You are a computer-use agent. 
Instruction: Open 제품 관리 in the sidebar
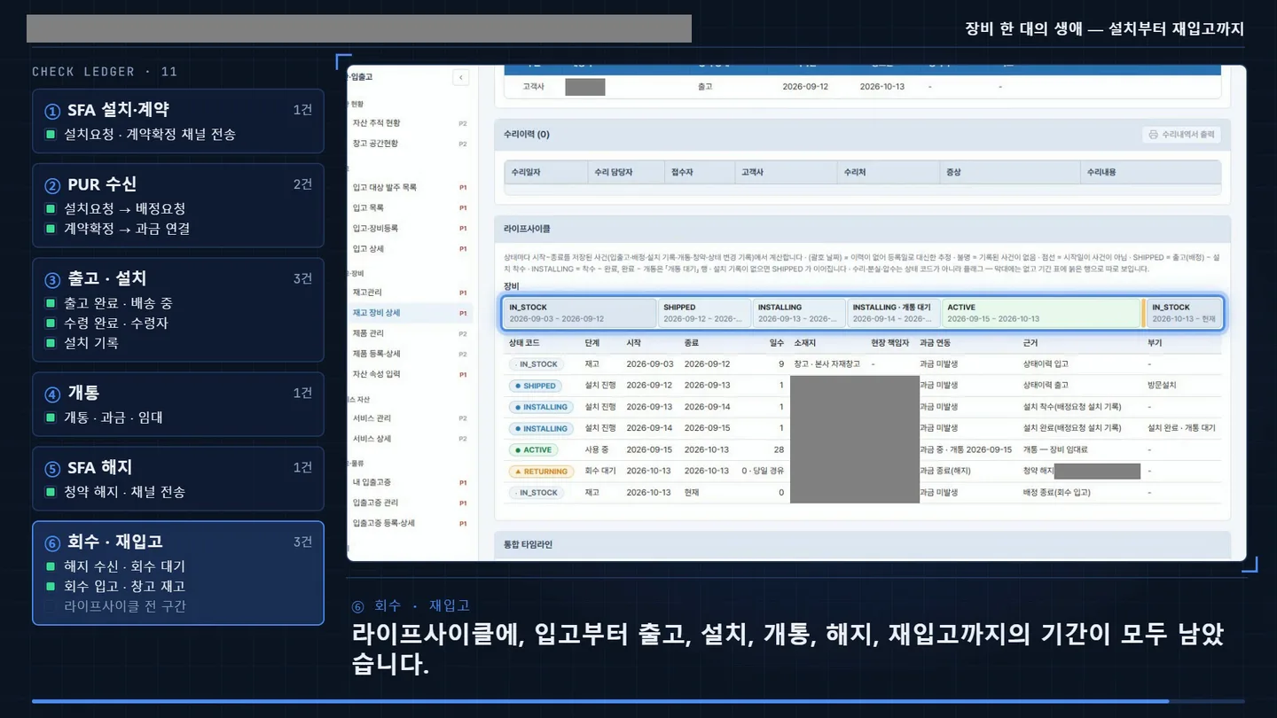(368, 333)
